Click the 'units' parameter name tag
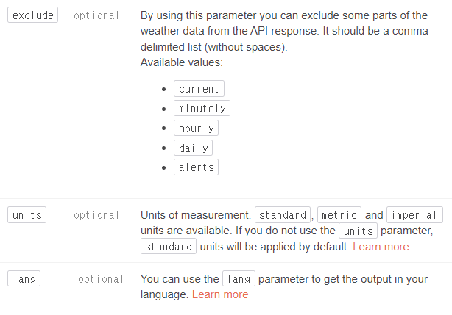This screenshot has width=452, height=315. click(x=27, y=215)
